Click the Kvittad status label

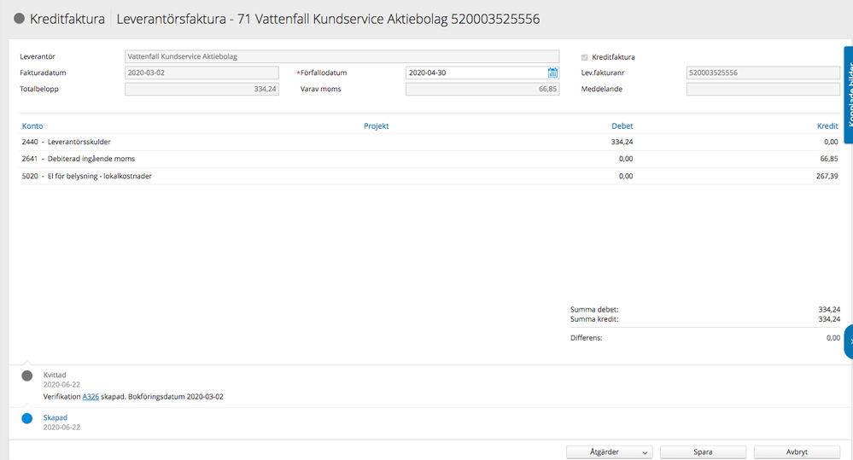[55, 375]
